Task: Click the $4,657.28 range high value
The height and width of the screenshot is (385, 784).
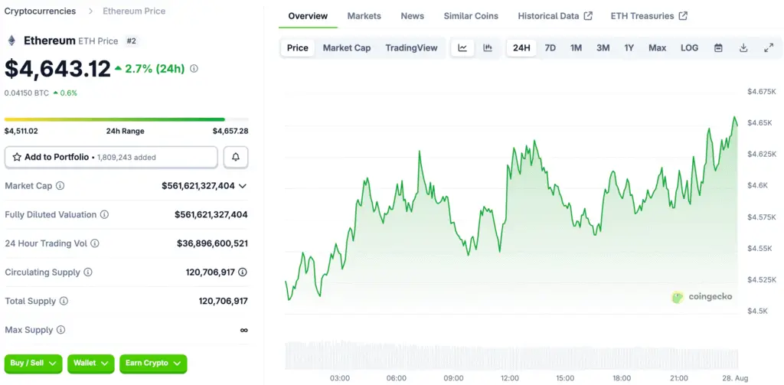Action: tap(230, 131)
